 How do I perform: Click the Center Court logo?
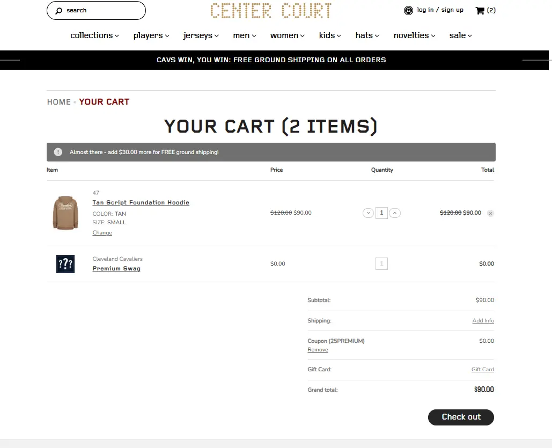point(271,11)
